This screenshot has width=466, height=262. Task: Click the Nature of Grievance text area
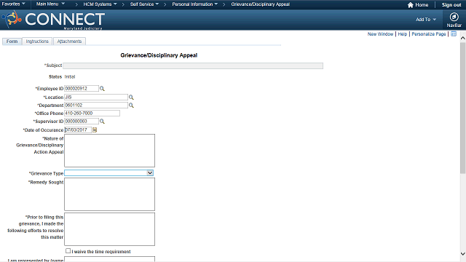pyautogui.click(x=109, y=151)
